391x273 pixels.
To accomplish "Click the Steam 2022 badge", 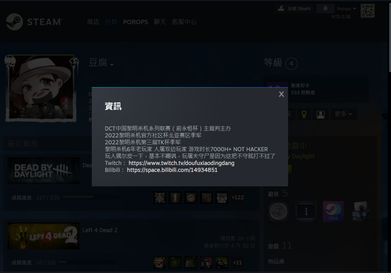I will pyautogui.click(x=333, y=211).
